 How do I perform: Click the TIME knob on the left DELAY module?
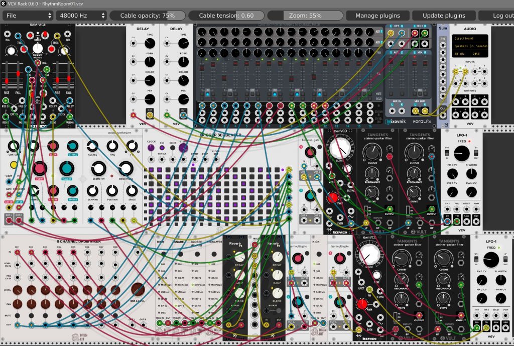tap(150, 43)
